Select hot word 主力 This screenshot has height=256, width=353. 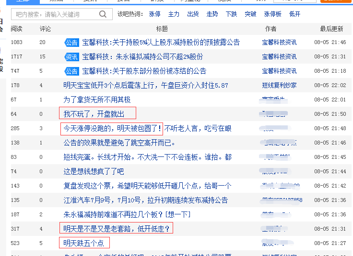[174, 14]
